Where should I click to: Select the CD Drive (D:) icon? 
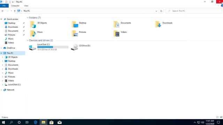tap(74, 47)
